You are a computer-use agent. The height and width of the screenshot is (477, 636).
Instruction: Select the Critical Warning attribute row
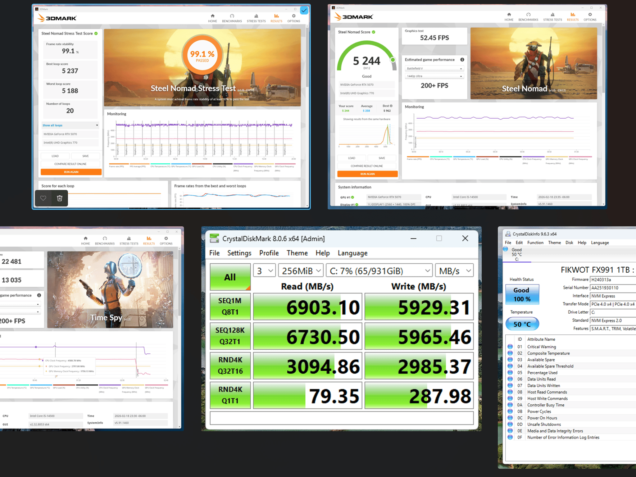(571, 347)
